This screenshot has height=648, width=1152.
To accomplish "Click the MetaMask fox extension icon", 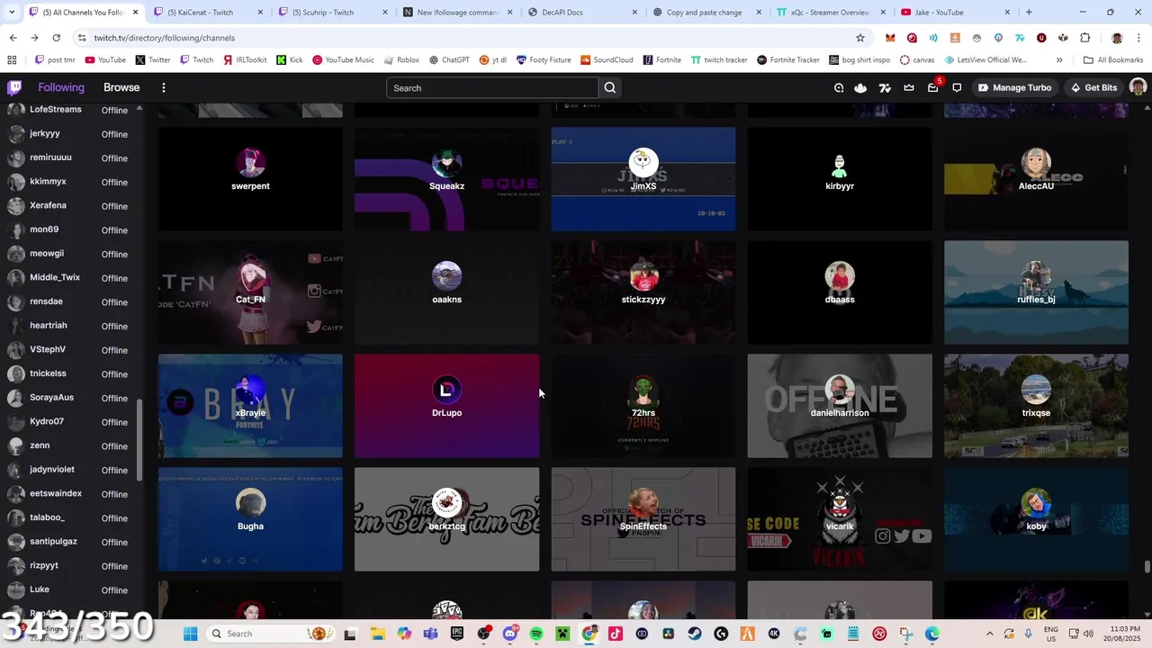I will coord(890,38).
